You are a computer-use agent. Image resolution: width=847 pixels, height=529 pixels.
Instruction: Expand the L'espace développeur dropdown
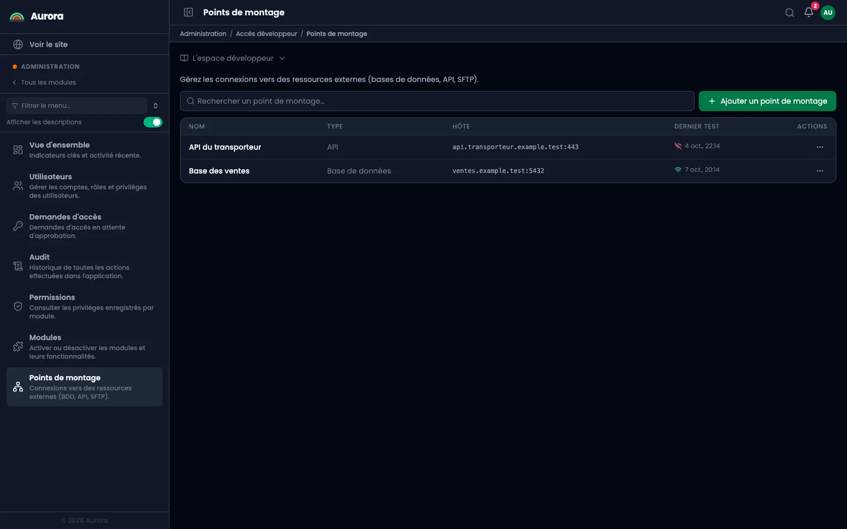(233, 58)
